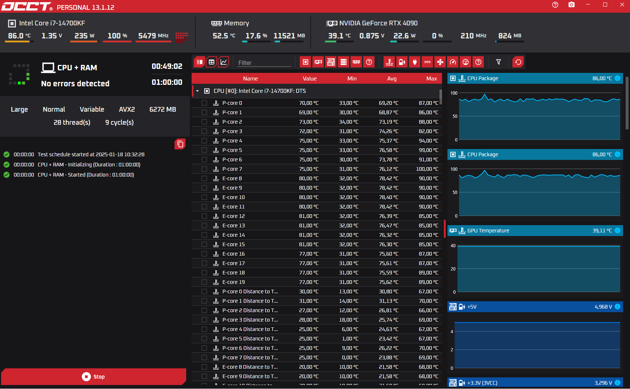The image size is (630, 389).
Task: Stop the running CPU + RAM test
Action: (94, 377)
